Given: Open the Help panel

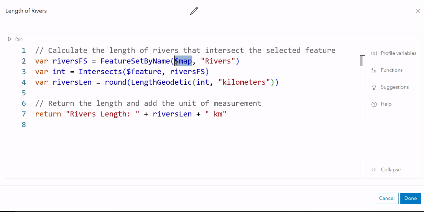Looking at the screenshot, I should coord(386,104).
